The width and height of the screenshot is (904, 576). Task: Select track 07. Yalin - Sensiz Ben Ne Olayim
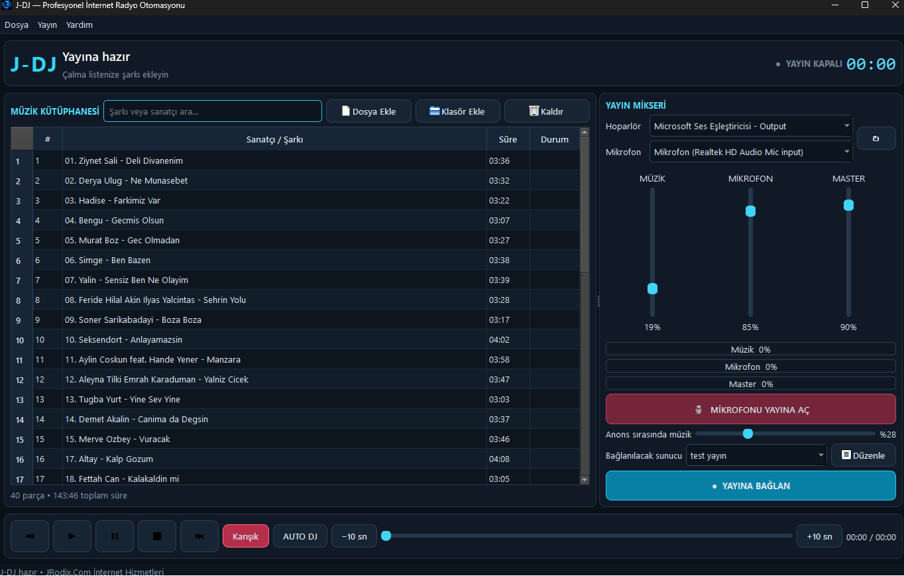pyautogui.click(x=274, y=280)
